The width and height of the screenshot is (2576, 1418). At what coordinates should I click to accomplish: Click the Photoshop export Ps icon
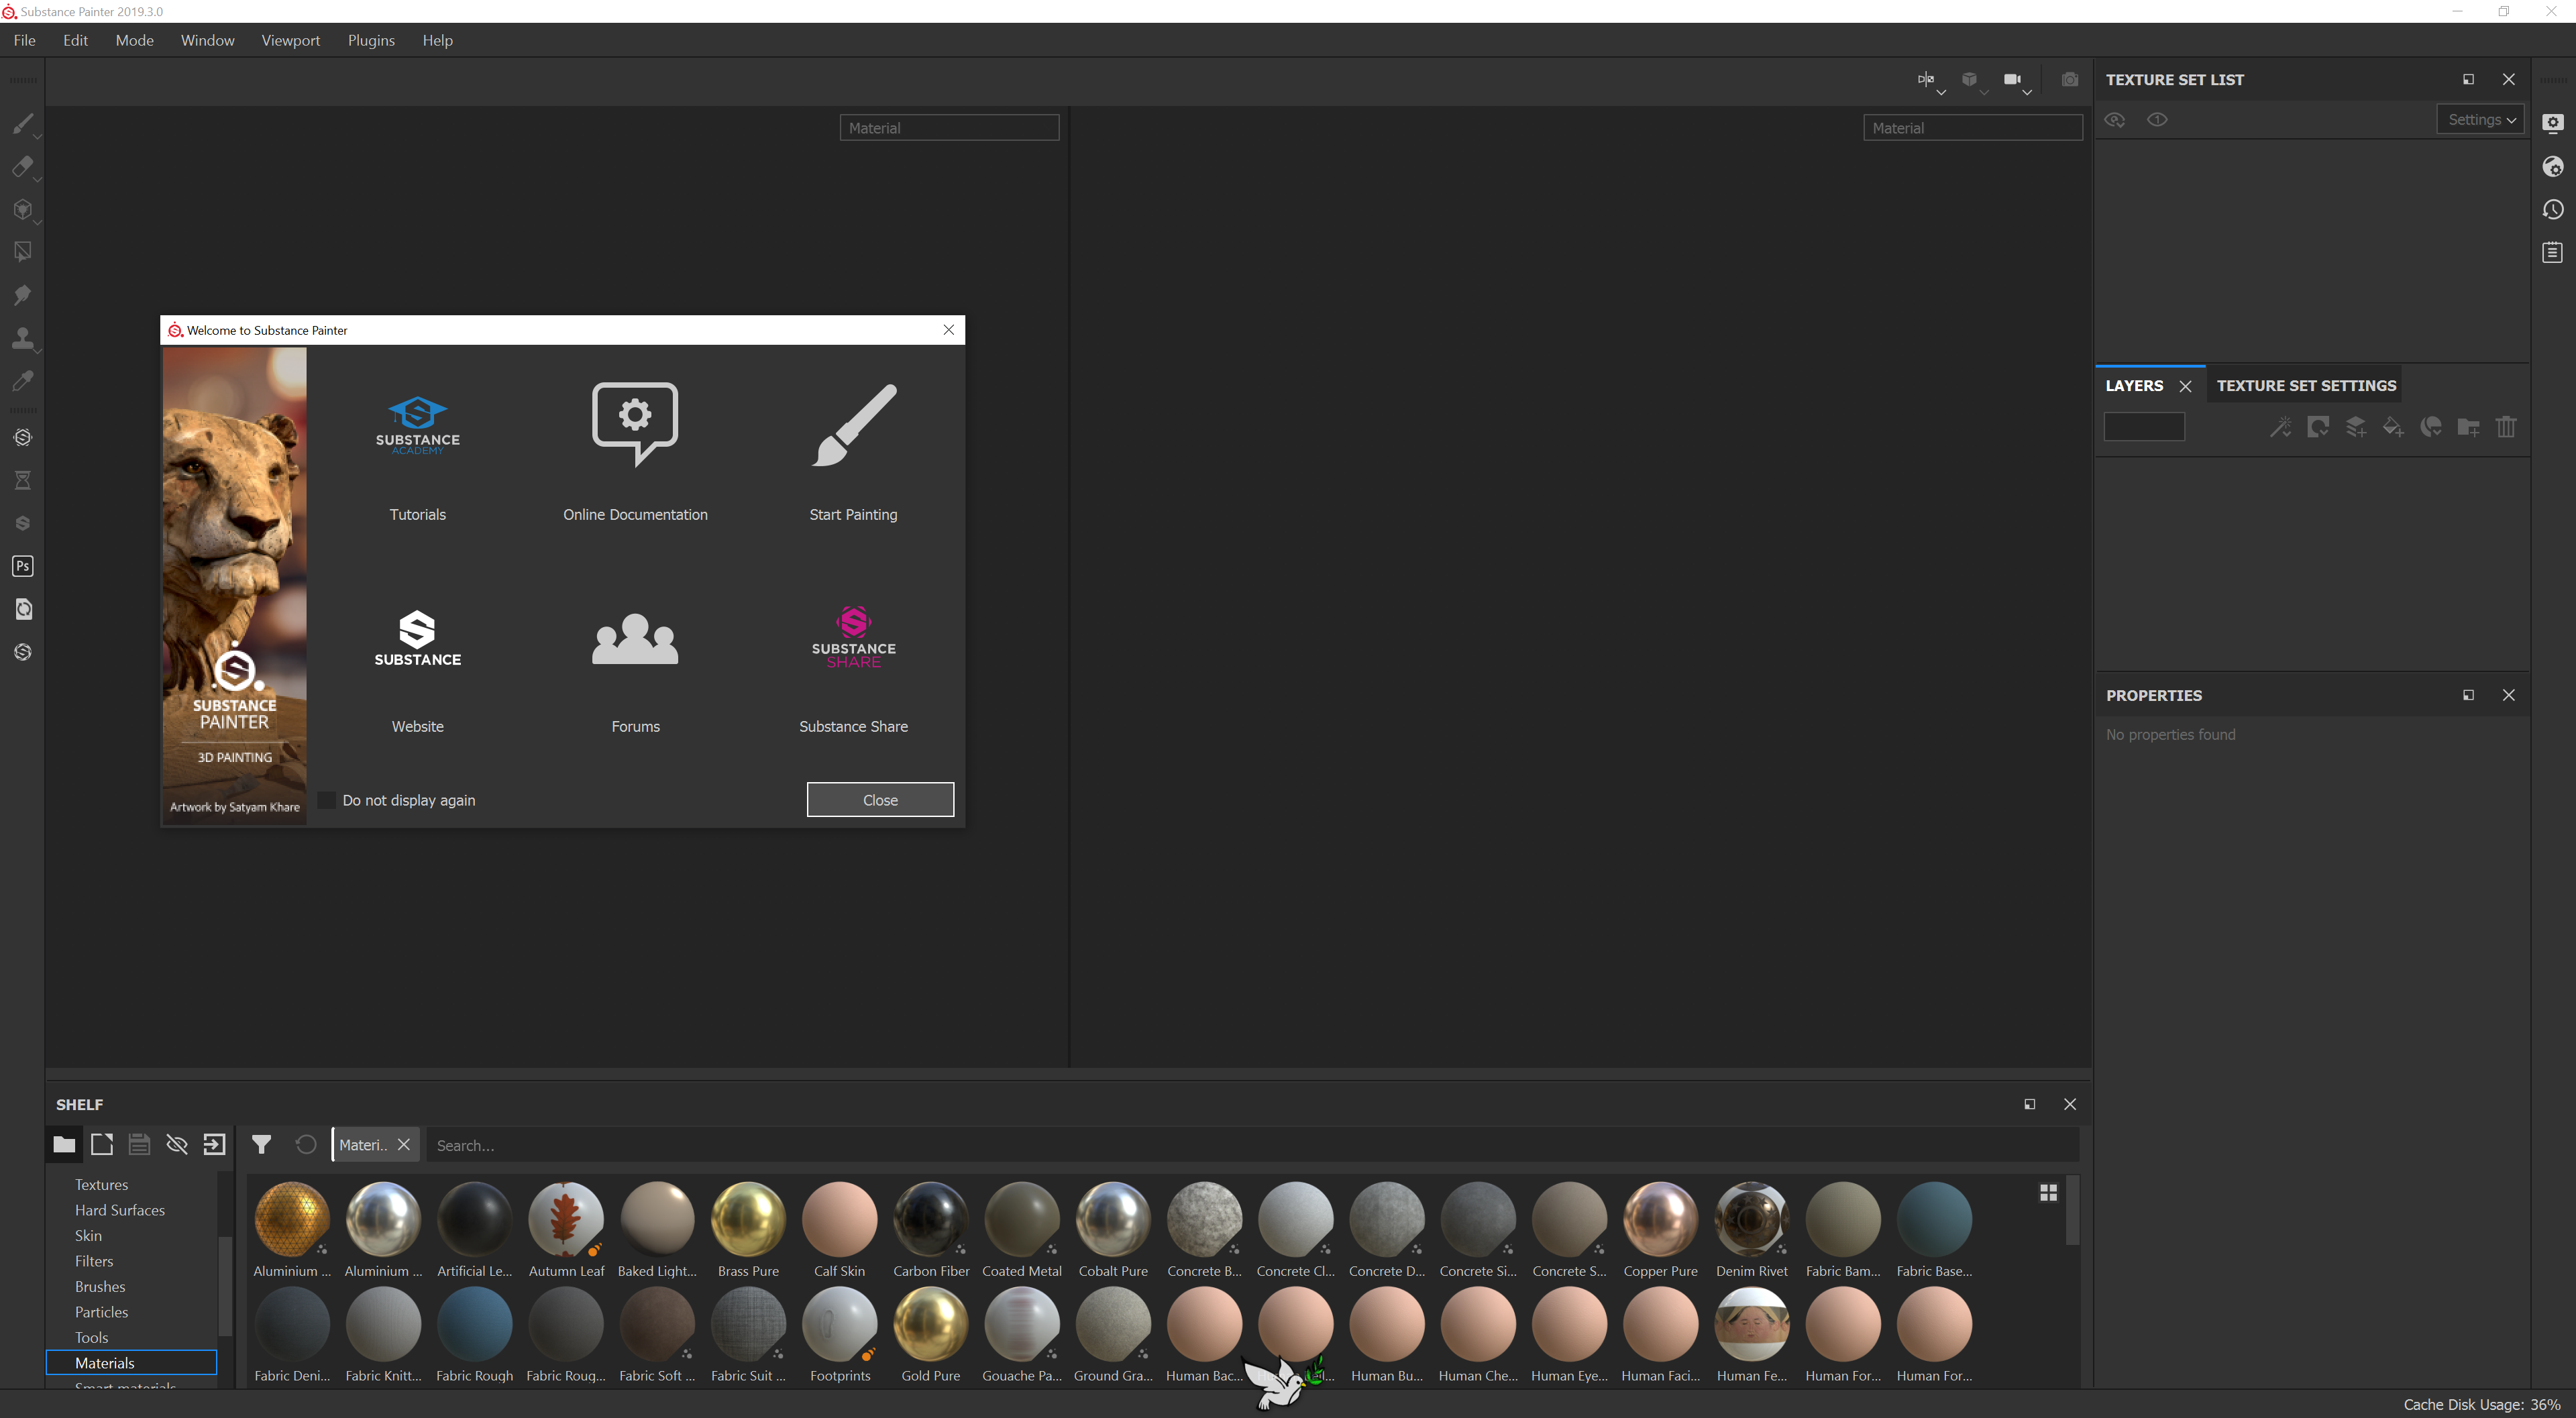click(x=22, y=566)
